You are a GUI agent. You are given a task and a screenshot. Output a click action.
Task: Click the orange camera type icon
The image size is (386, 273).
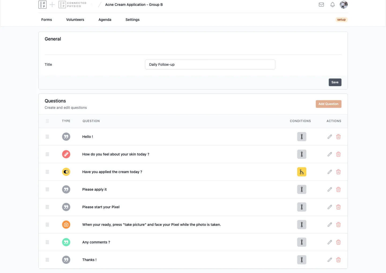coord(66,225)
